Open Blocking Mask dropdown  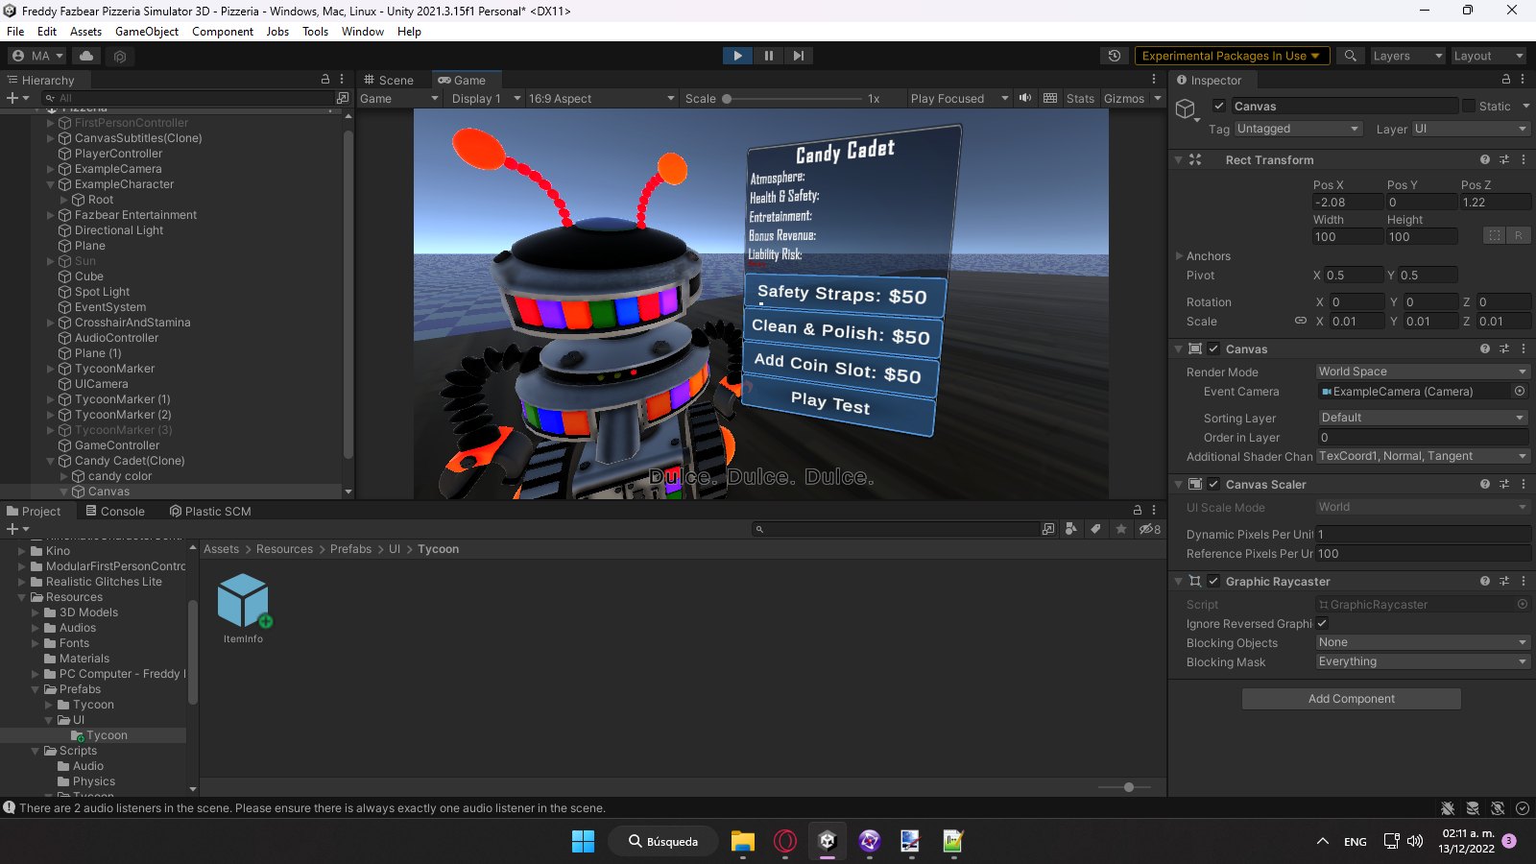click(1423, 661)
